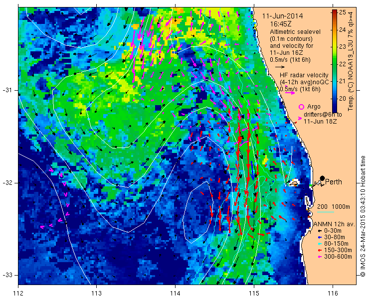Click the blue 30-80m legend arrow

320,237
